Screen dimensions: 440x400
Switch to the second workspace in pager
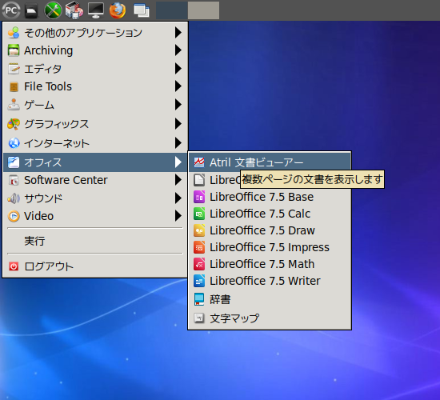point(203,10)
